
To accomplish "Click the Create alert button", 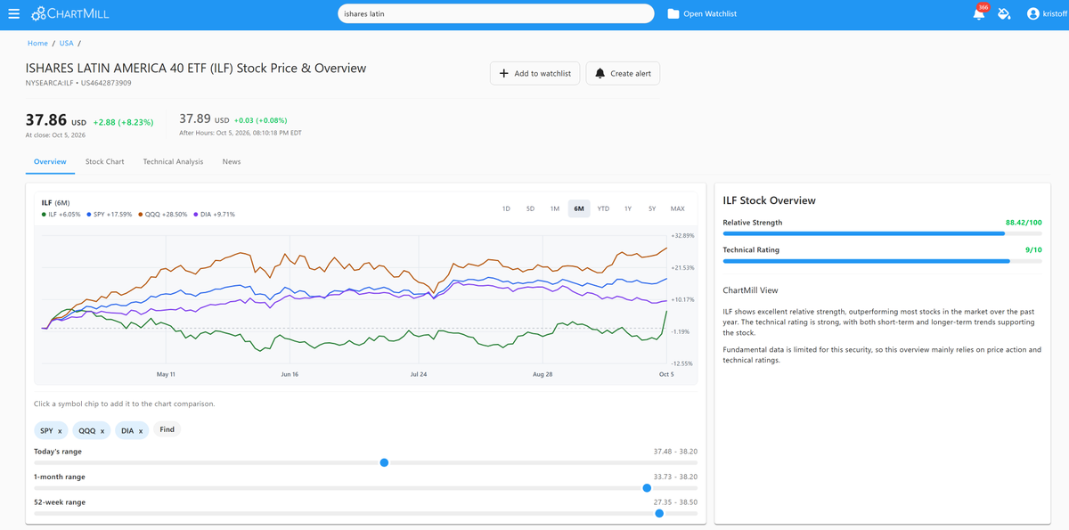I will tap(623, 73).
